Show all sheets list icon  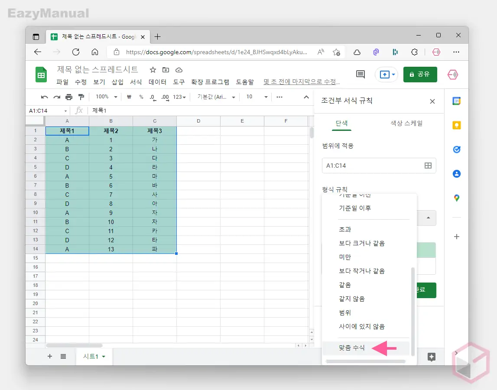63,356
